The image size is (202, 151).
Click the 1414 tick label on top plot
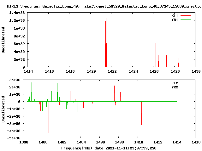tap(28, 71)
